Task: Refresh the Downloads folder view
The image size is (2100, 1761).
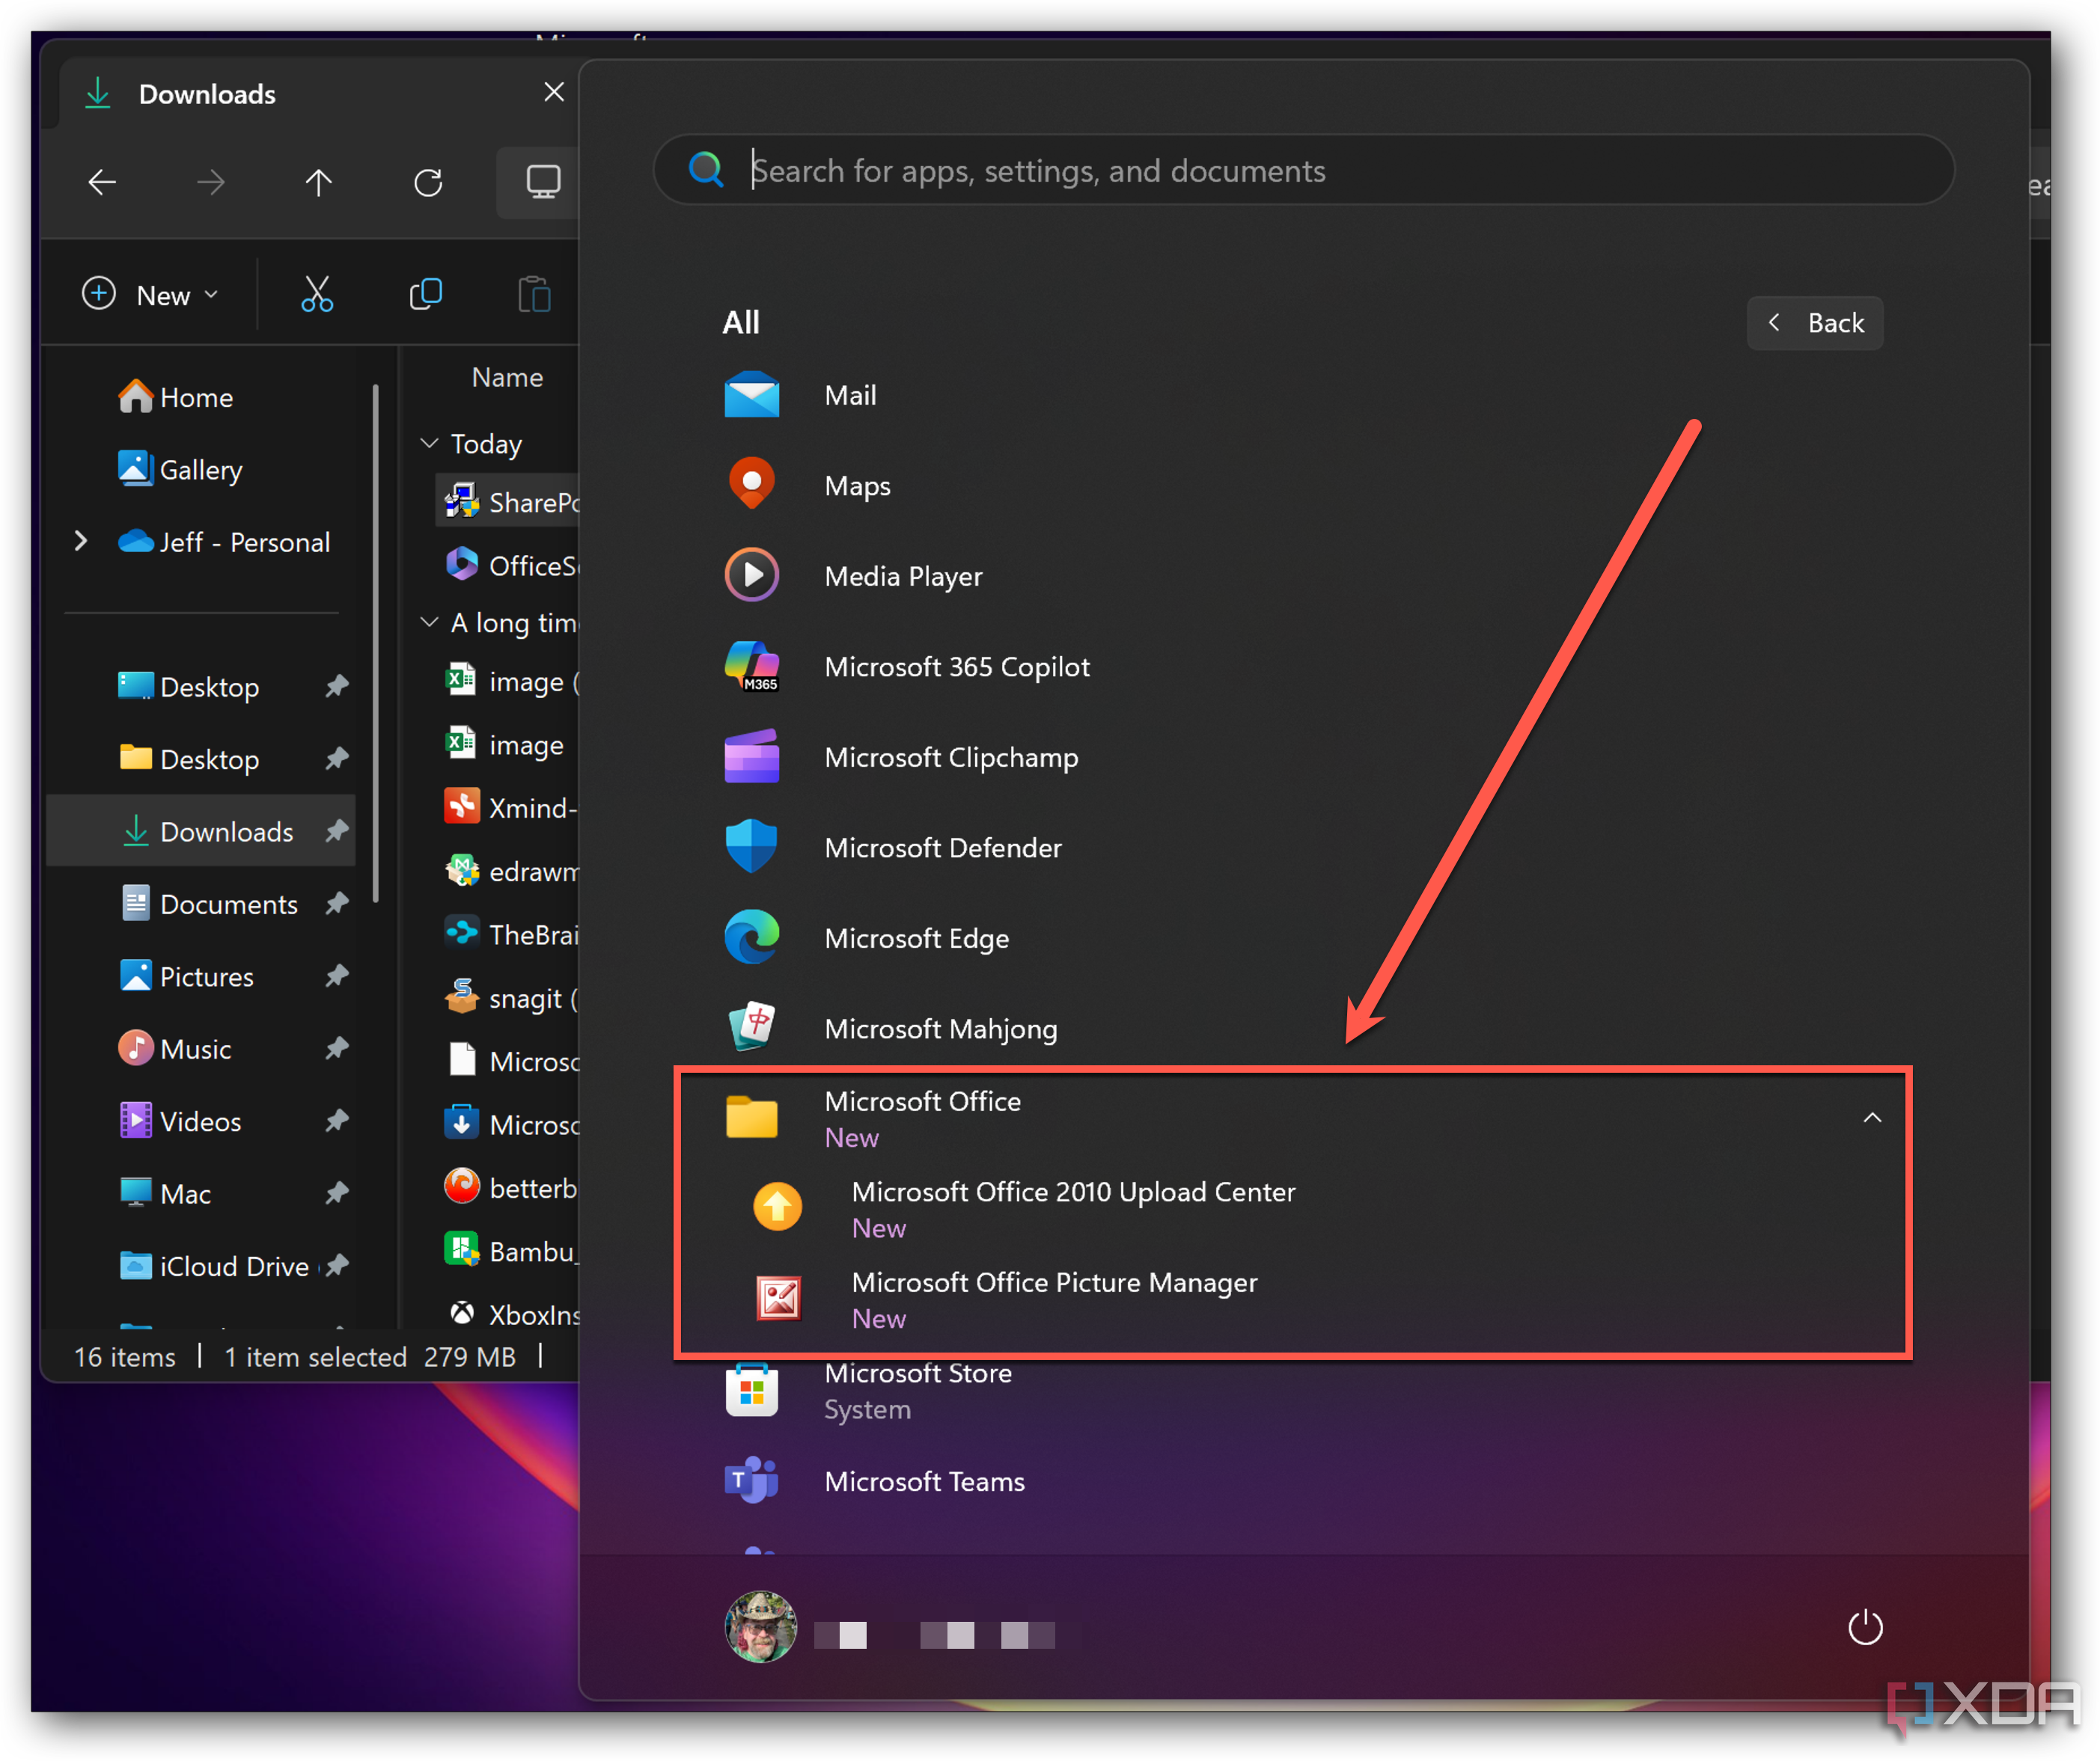Action: point(428,183)
